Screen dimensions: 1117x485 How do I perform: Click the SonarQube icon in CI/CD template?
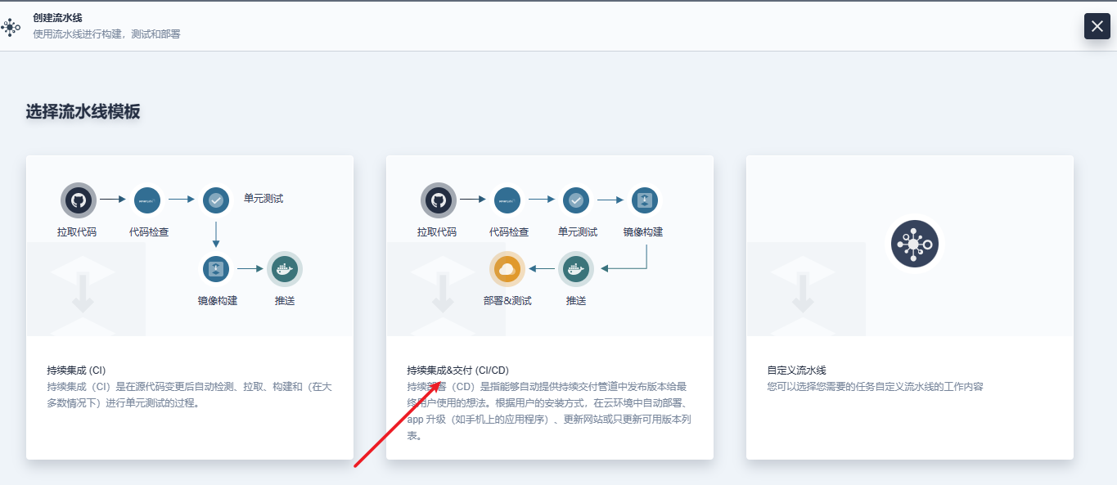(507, 200)
